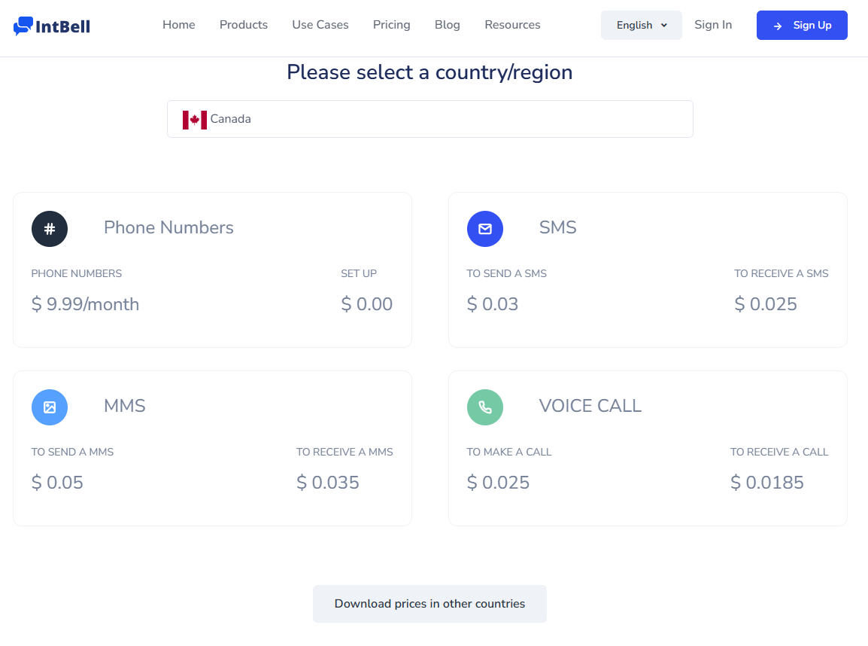Visit the Blog from navigation
This screenshot has height=646, width=868.
tap(448, 25)
